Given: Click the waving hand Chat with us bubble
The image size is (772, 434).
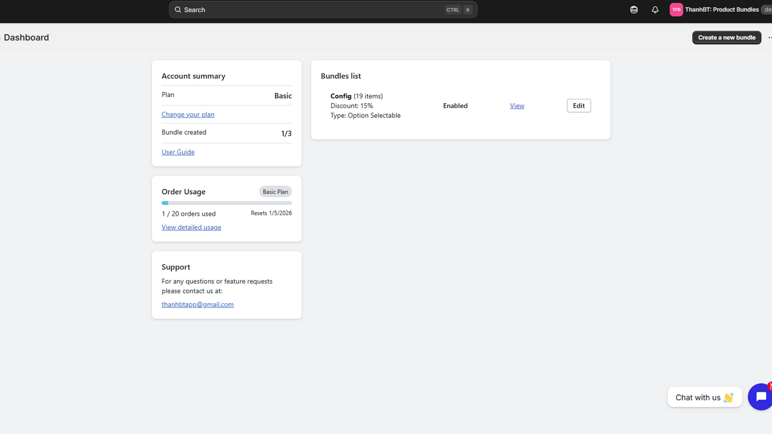Looking at the screenshot, I should click(x=704, y=397).
